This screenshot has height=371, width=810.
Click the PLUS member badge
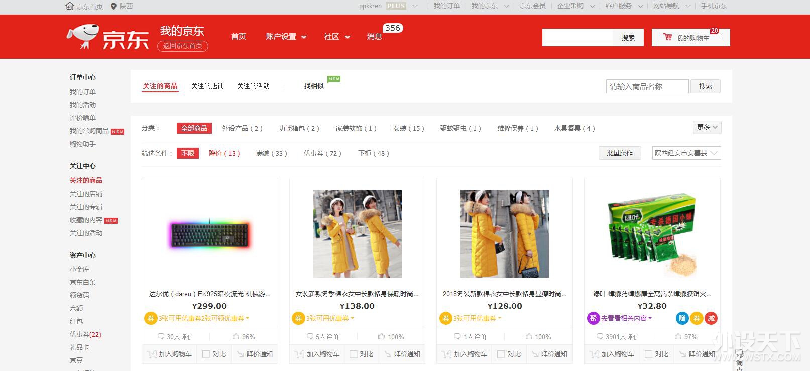(396, 6)
